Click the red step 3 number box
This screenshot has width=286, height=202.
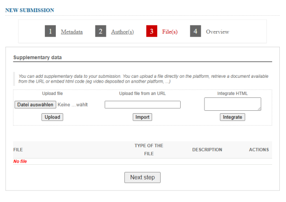point(152,32)
